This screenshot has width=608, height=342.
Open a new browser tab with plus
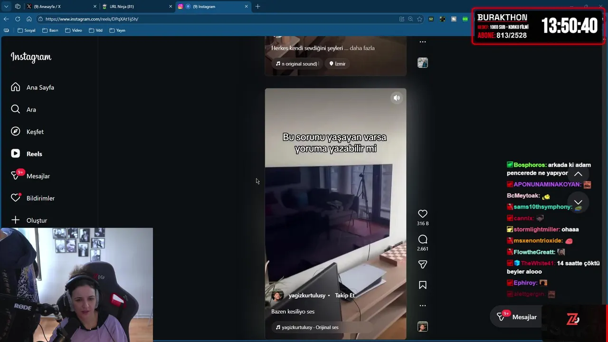coord(258,7)
